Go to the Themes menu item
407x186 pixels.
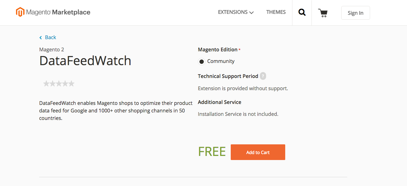pos(276,12)
